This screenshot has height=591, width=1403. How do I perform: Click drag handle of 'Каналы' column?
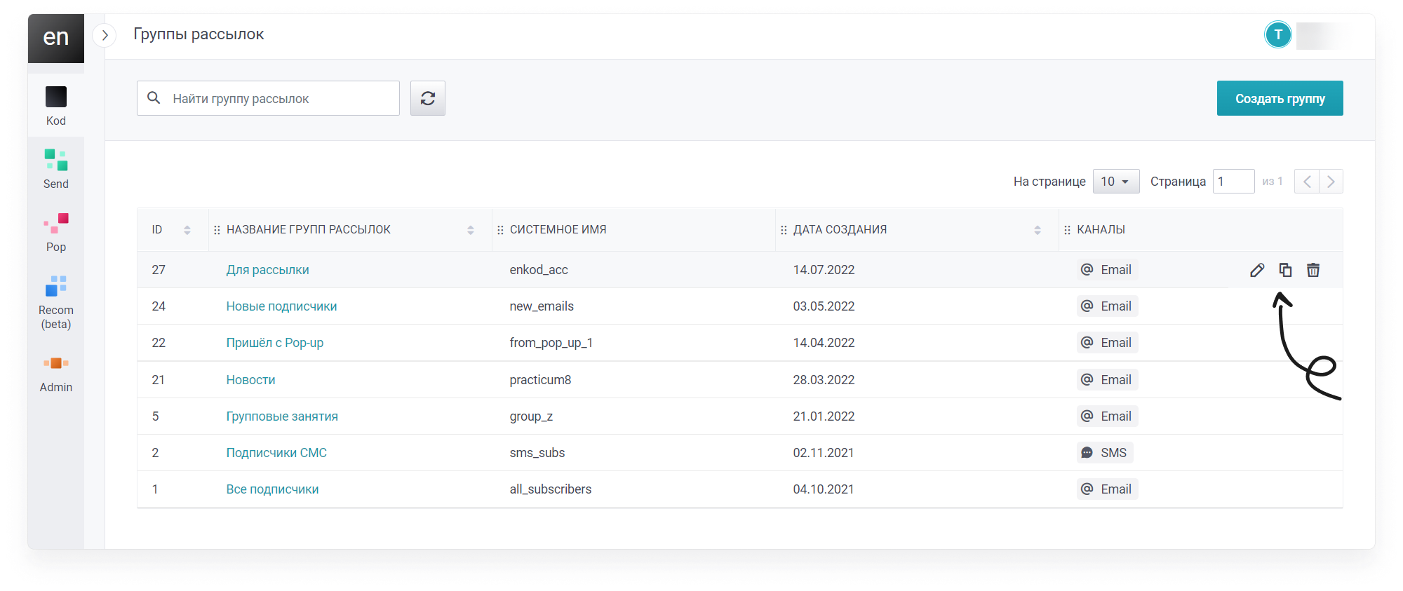tap(1067, 230)
